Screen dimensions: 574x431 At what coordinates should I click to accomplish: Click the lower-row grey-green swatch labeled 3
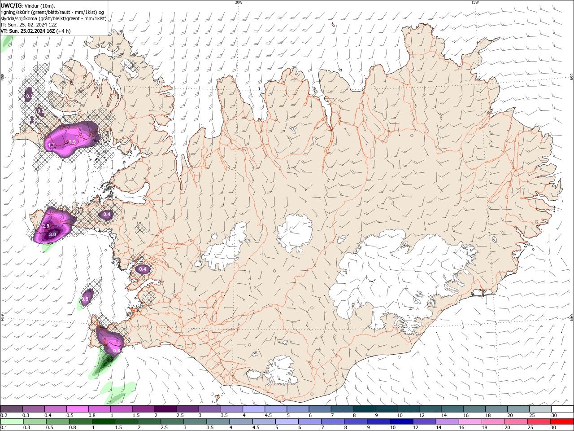click(196, 422)
